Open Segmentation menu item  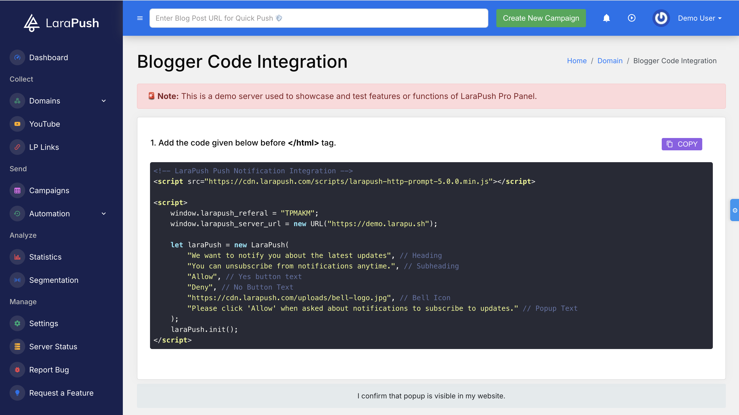(54, 280)
